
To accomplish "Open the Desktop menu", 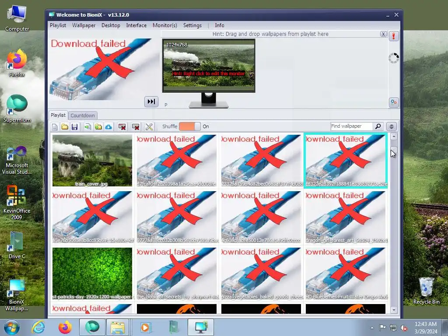I will click(x=111, y=25).
